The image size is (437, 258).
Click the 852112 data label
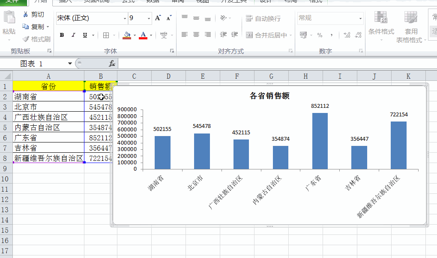[x=320, y=106]
